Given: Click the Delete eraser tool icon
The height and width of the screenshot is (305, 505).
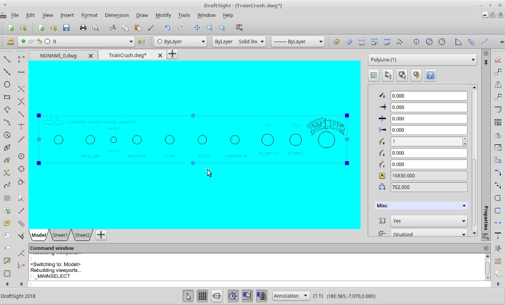Looking at the screenshot, I should (x=498, y=59).
